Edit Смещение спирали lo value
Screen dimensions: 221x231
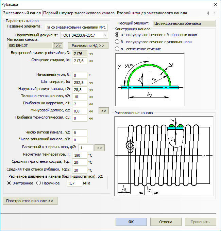(x=80, y=61)
